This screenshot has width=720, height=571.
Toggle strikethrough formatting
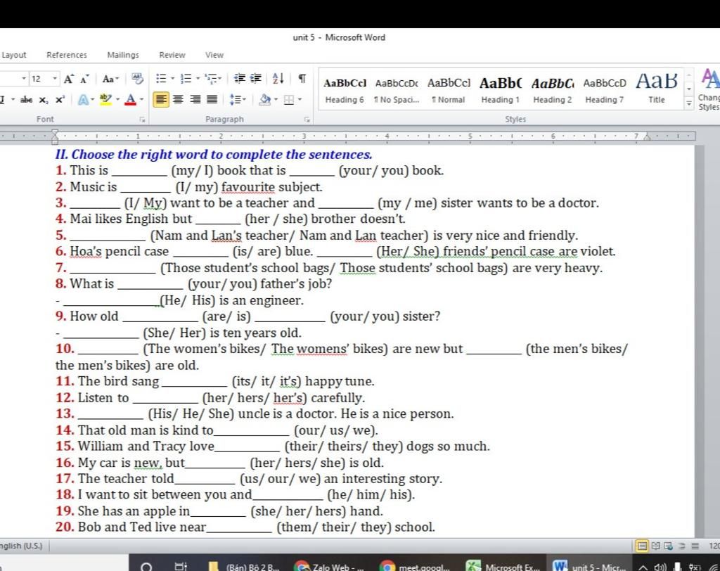coord(27,99)
